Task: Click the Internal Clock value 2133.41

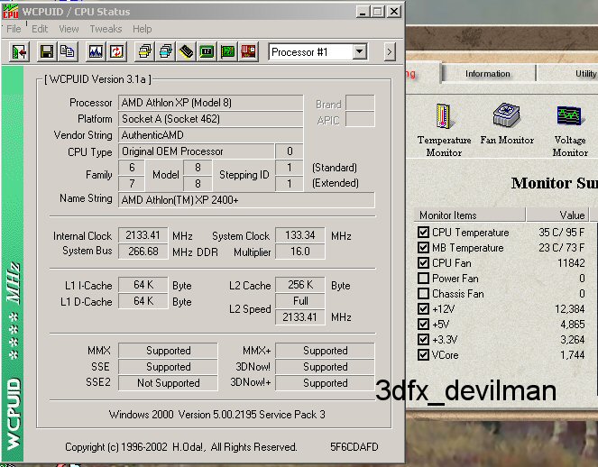Action: pyautogui.click(x=143, y=235)
